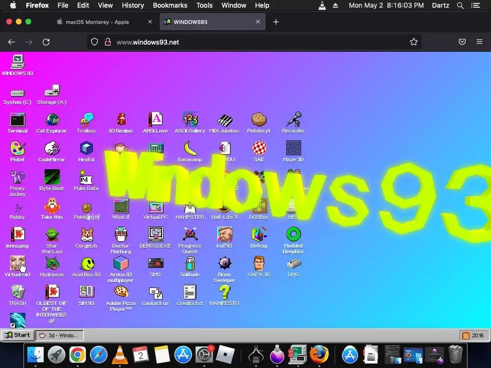Click the Windows 93 Start button

(x=18, y=335)
